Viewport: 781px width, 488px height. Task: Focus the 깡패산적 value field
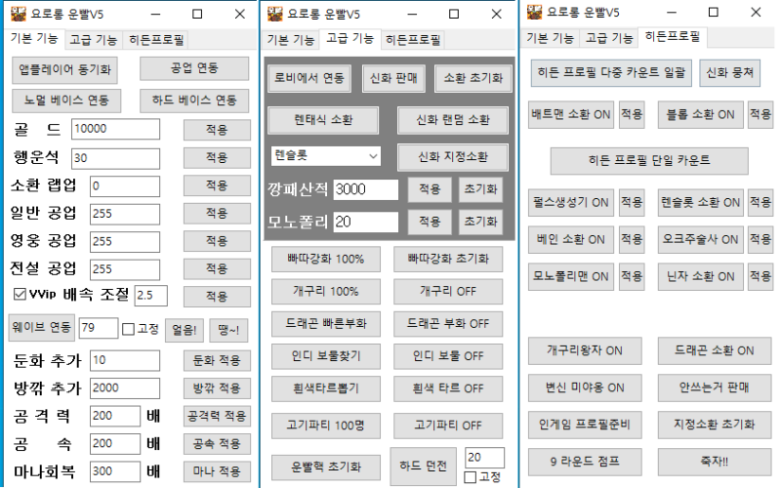(365, 190)
